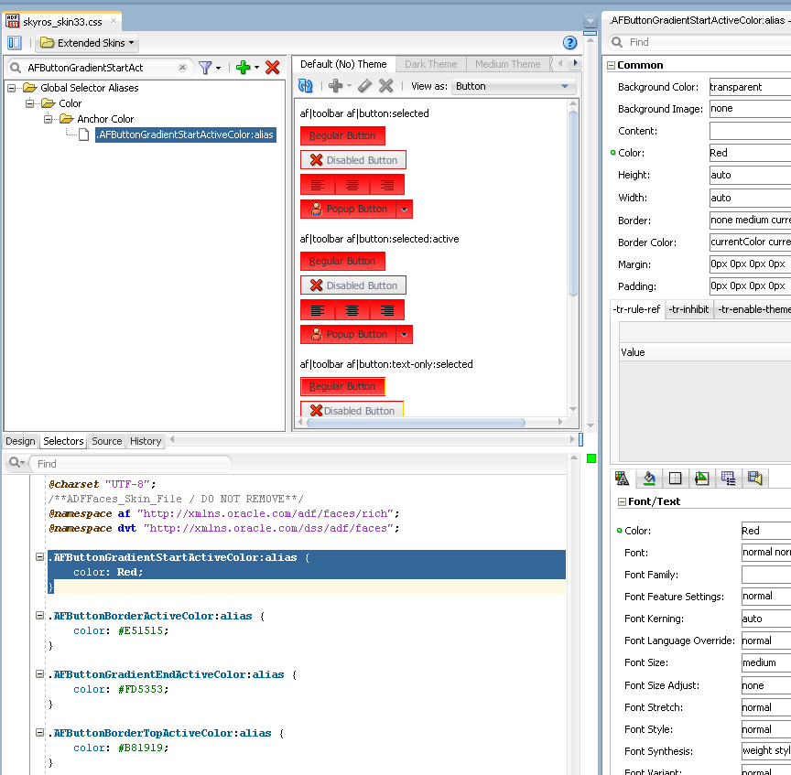Open the Font/Text properties tab icon
This screenshot has height=775, width=791.
[x=623, y=478]
